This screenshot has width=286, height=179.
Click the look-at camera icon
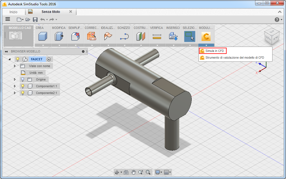click(126, 172)
